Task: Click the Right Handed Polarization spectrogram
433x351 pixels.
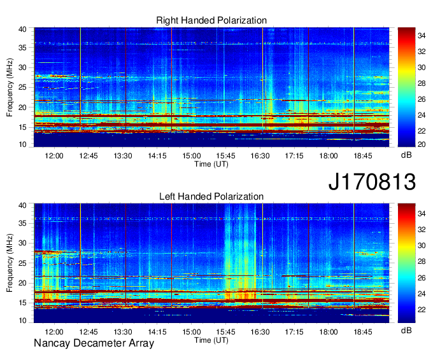Action: click(x=211, y=87)
